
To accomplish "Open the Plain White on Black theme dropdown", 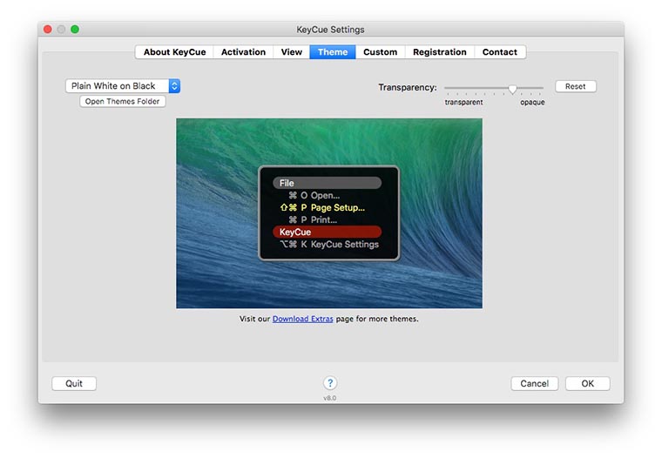I will click(x=123, y=86).
